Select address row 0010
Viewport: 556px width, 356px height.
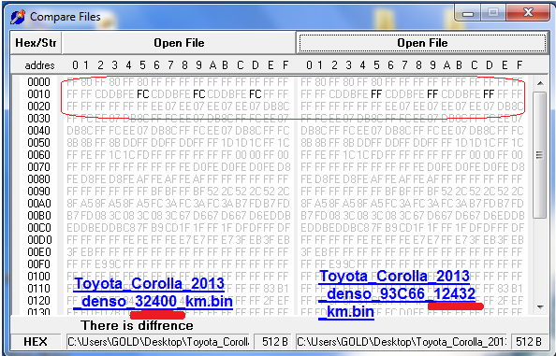tap(39, 94)
